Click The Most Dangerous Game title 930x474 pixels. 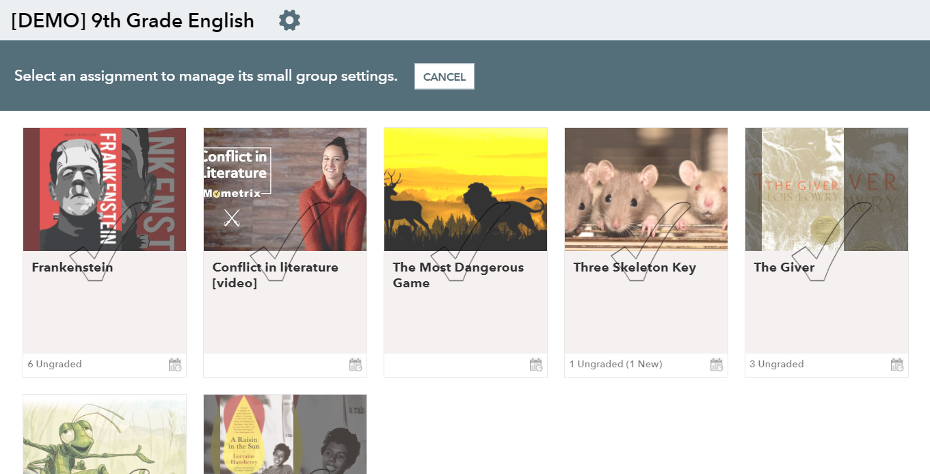[458, 275]
